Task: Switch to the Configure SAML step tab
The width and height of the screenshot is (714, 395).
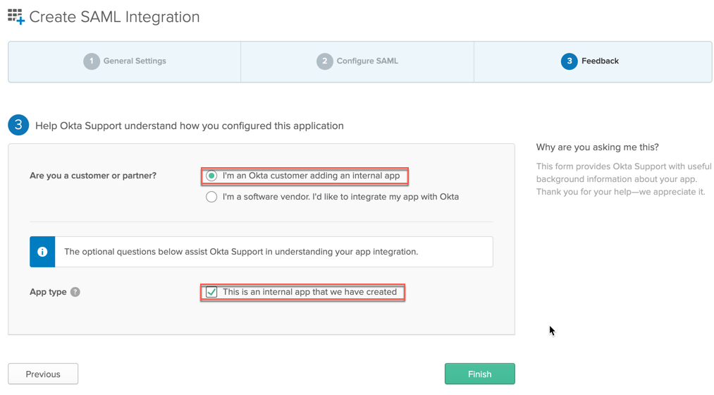Action: 367,61
